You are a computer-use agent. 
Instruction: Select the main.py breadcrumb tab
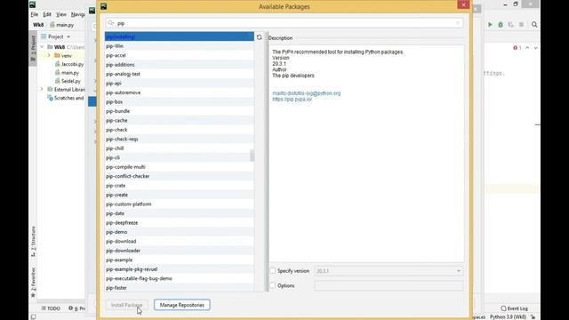[62, 25]
